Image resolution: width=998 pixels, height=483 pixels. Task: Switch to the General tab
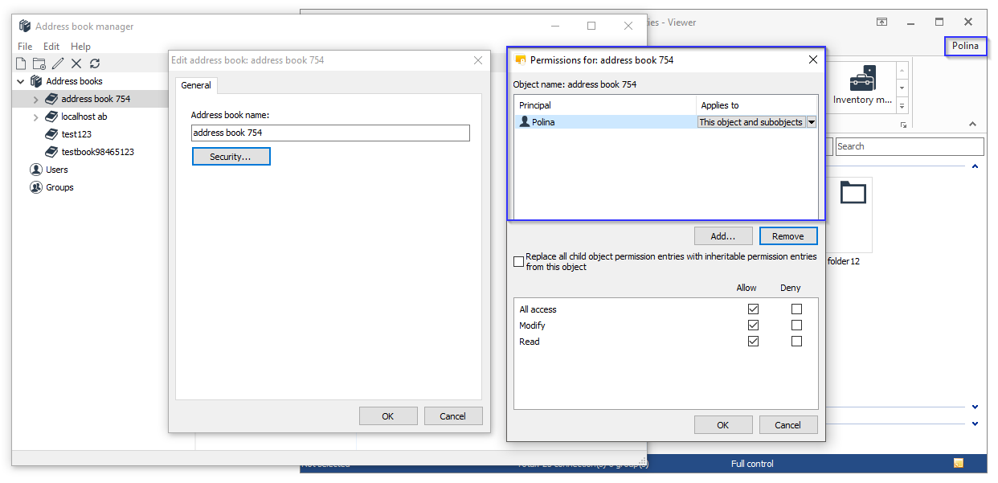pyautogui.click(x=196, y=85)
